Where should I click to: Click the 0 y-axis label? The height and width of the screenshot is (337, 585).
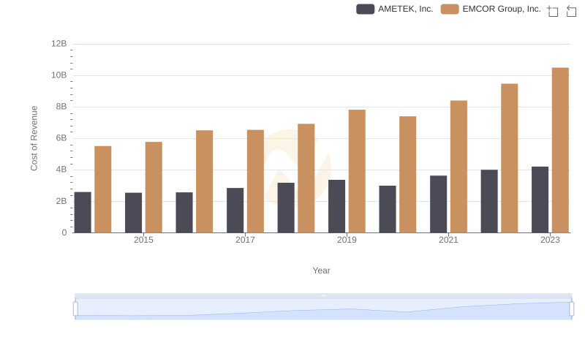pyautogui.click(x=64, y=232)
